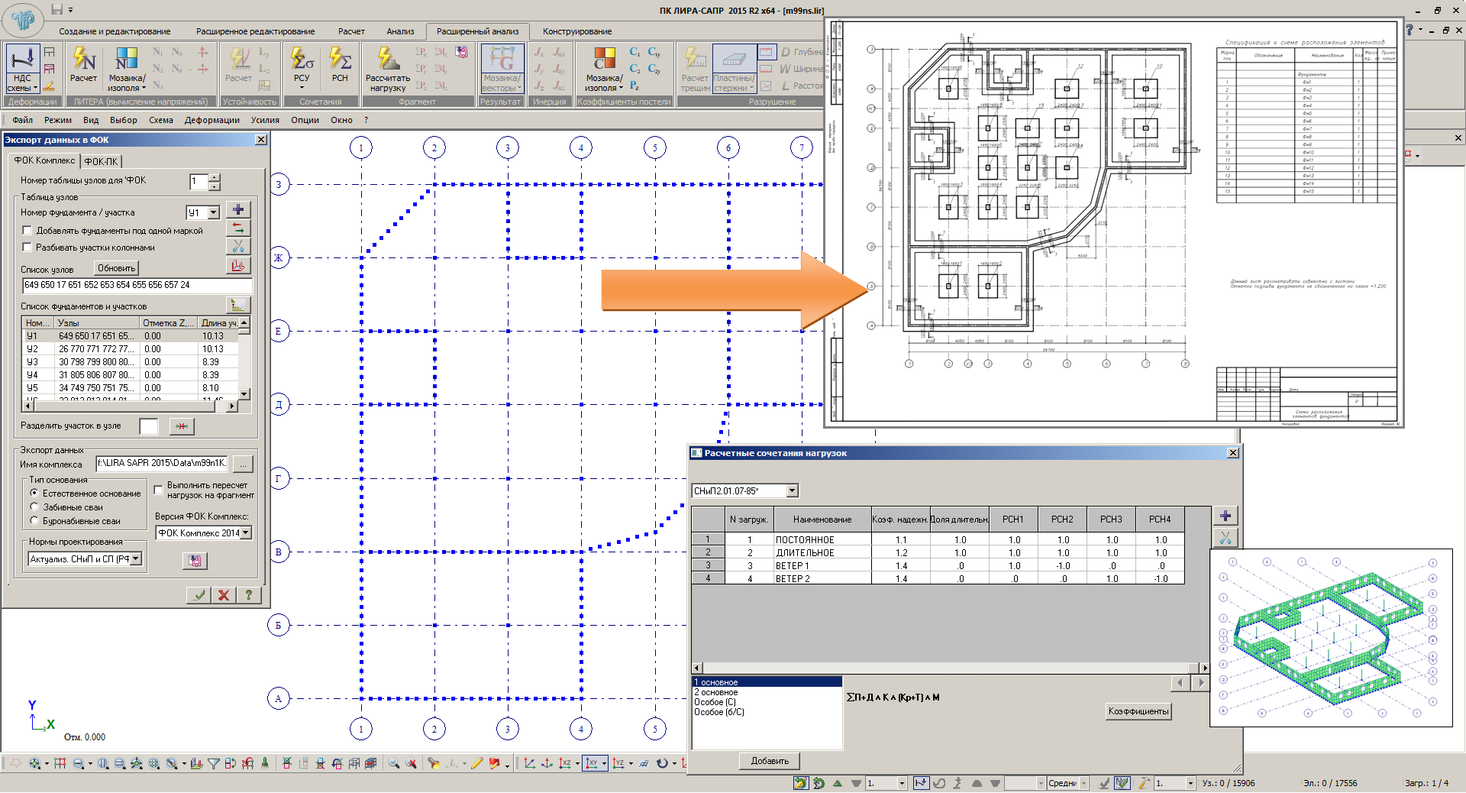Expand the Версия ФОК Комплекс dropdown

pos(245,533)
